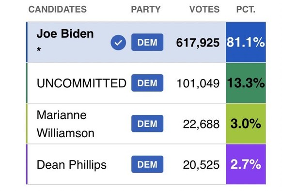Sort by the PCT. column header
The width and height of the screenshot is (282, 191).
pyautogui.click(x=246, y=9)
